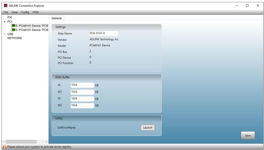Image resolution: width=264 pixels, height=150 pixels.
Task: Open the Config menu
Action: click(25, 12)
